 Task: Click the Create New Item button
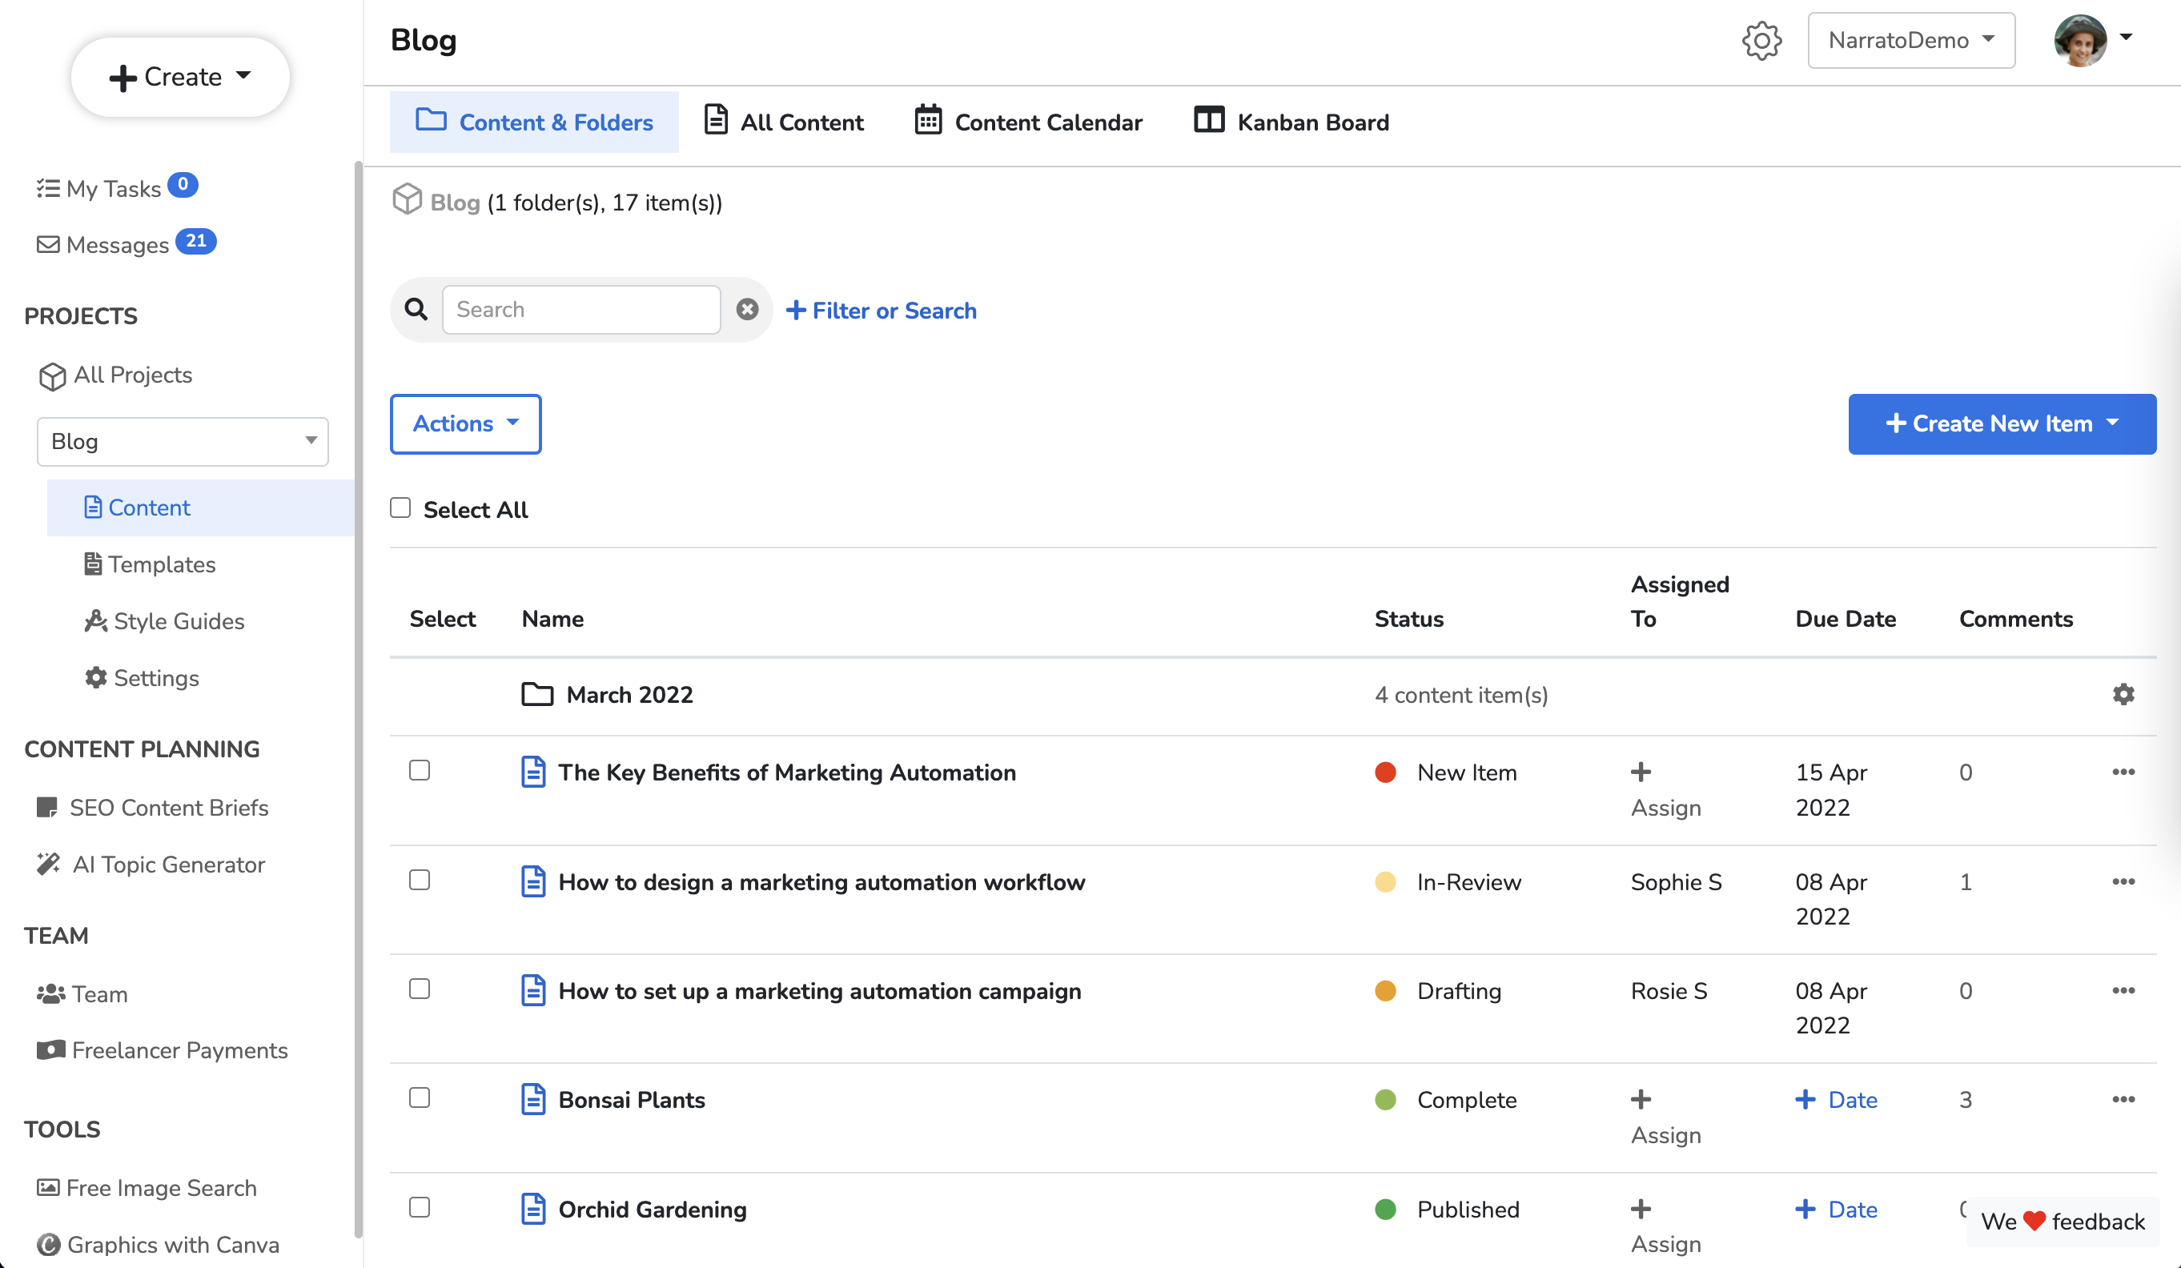click(x=2000, y=423)
